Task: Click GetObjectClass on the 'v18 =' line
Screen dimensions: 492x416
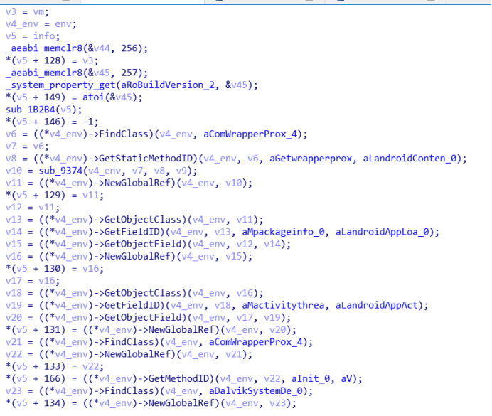Action: click(143, 293)
